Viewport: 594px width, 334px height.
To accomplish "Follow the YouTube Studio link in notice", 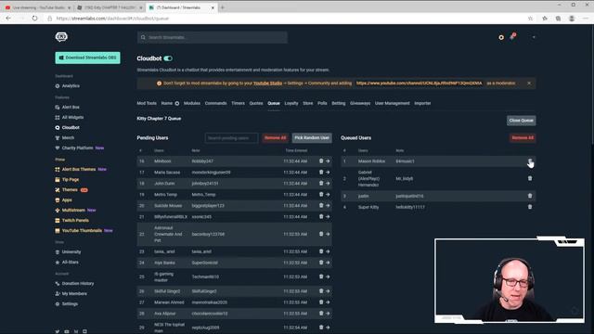I will (x=268, y=83).
